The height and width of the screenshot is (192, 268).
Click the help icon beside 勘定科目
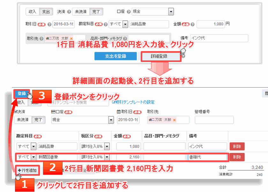[105, 24]
